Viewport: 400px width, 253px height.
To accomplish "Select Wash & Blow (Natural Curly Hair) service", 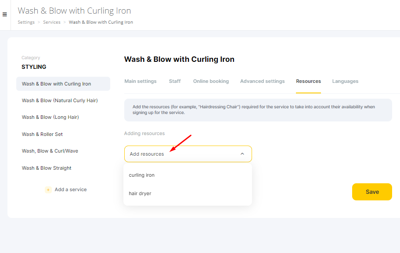I will coord(60,100).
